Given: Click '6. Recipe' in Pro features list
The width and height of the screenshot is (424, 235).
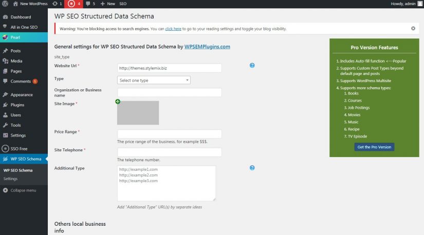Looking at the screenshot, I should coord(352,129).
